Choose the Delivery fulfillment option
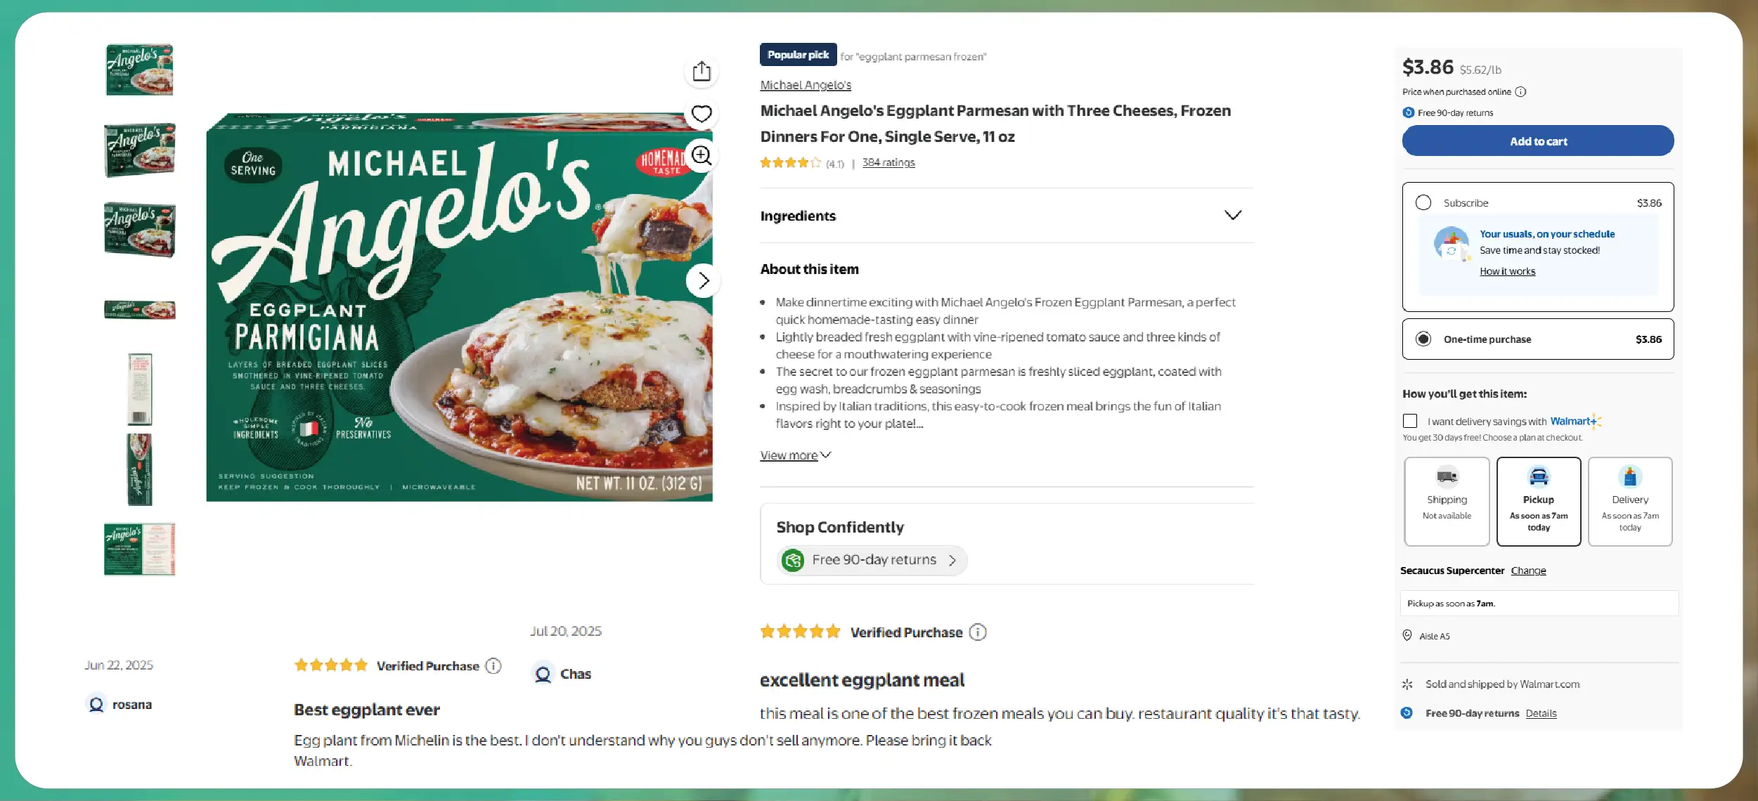This screenshot has height=801, width=1758. pyautogui.click(x=1629, y=501)
